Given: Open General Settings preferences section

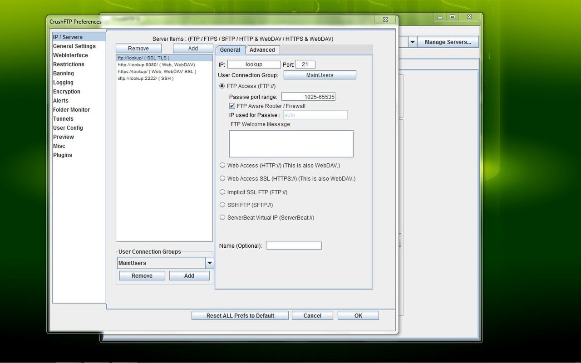Looking at the screenshot, I should tap(74, 46).
